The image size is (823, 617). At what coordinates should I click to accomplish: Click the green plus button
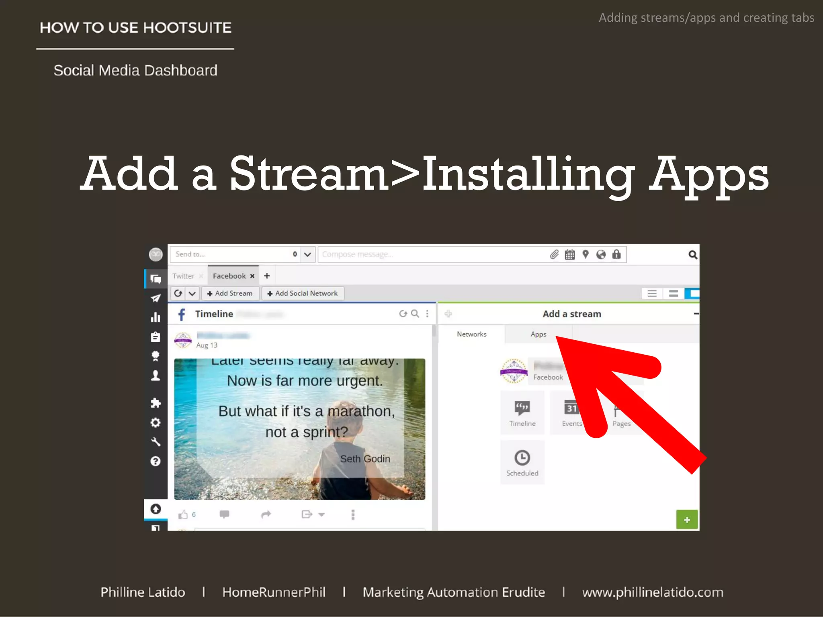(687, 519)
